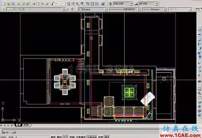This screenshot has width=202, height=138.
Task: Activate the Zoom Realtime tool
Action: [73, 4]
